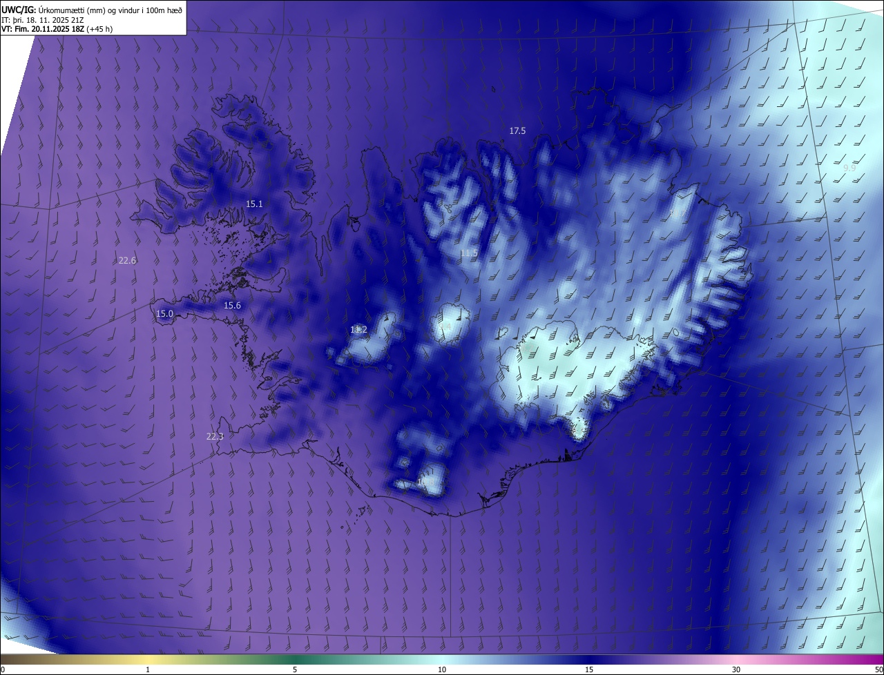Click the '5' tick on the colour scale
This screenshot has width=884, height=675.
(x=295, y=669)
